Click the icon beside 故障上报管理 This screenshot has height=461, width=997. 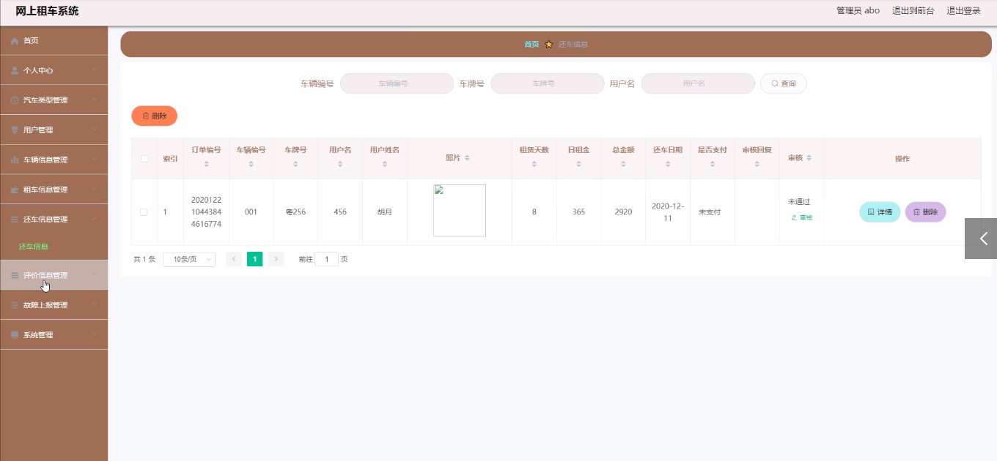[x=15, y=305]
